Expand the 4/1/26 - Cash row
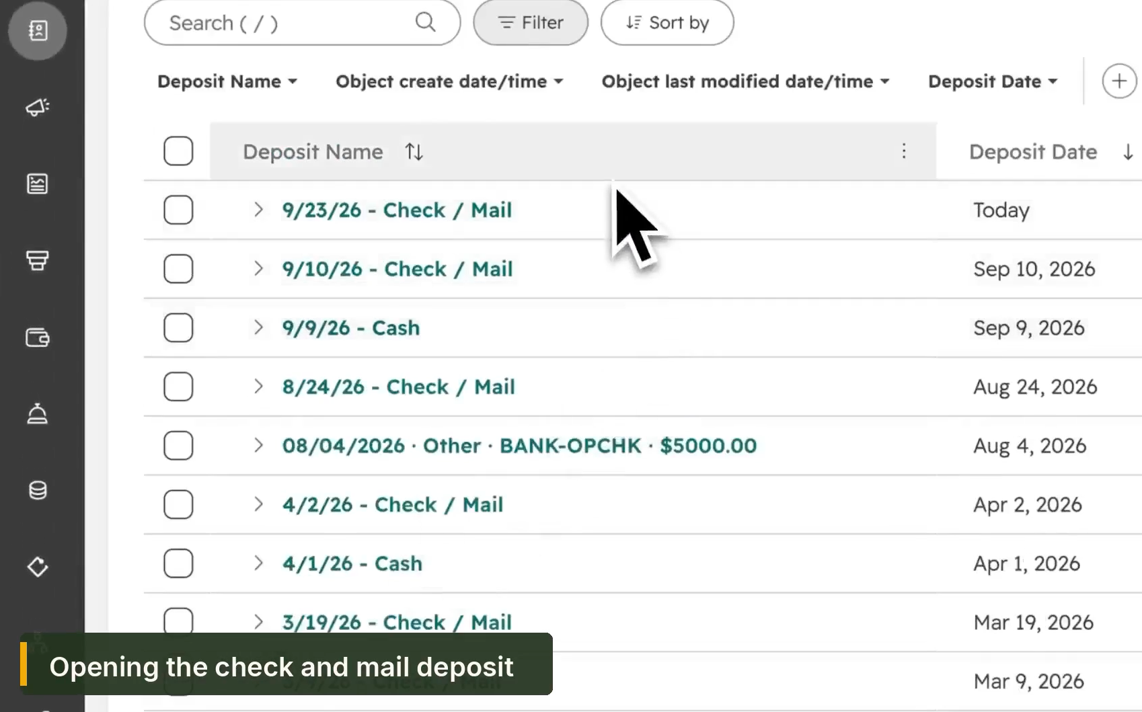Viewport: 1142px width, 712px height. 258,563
